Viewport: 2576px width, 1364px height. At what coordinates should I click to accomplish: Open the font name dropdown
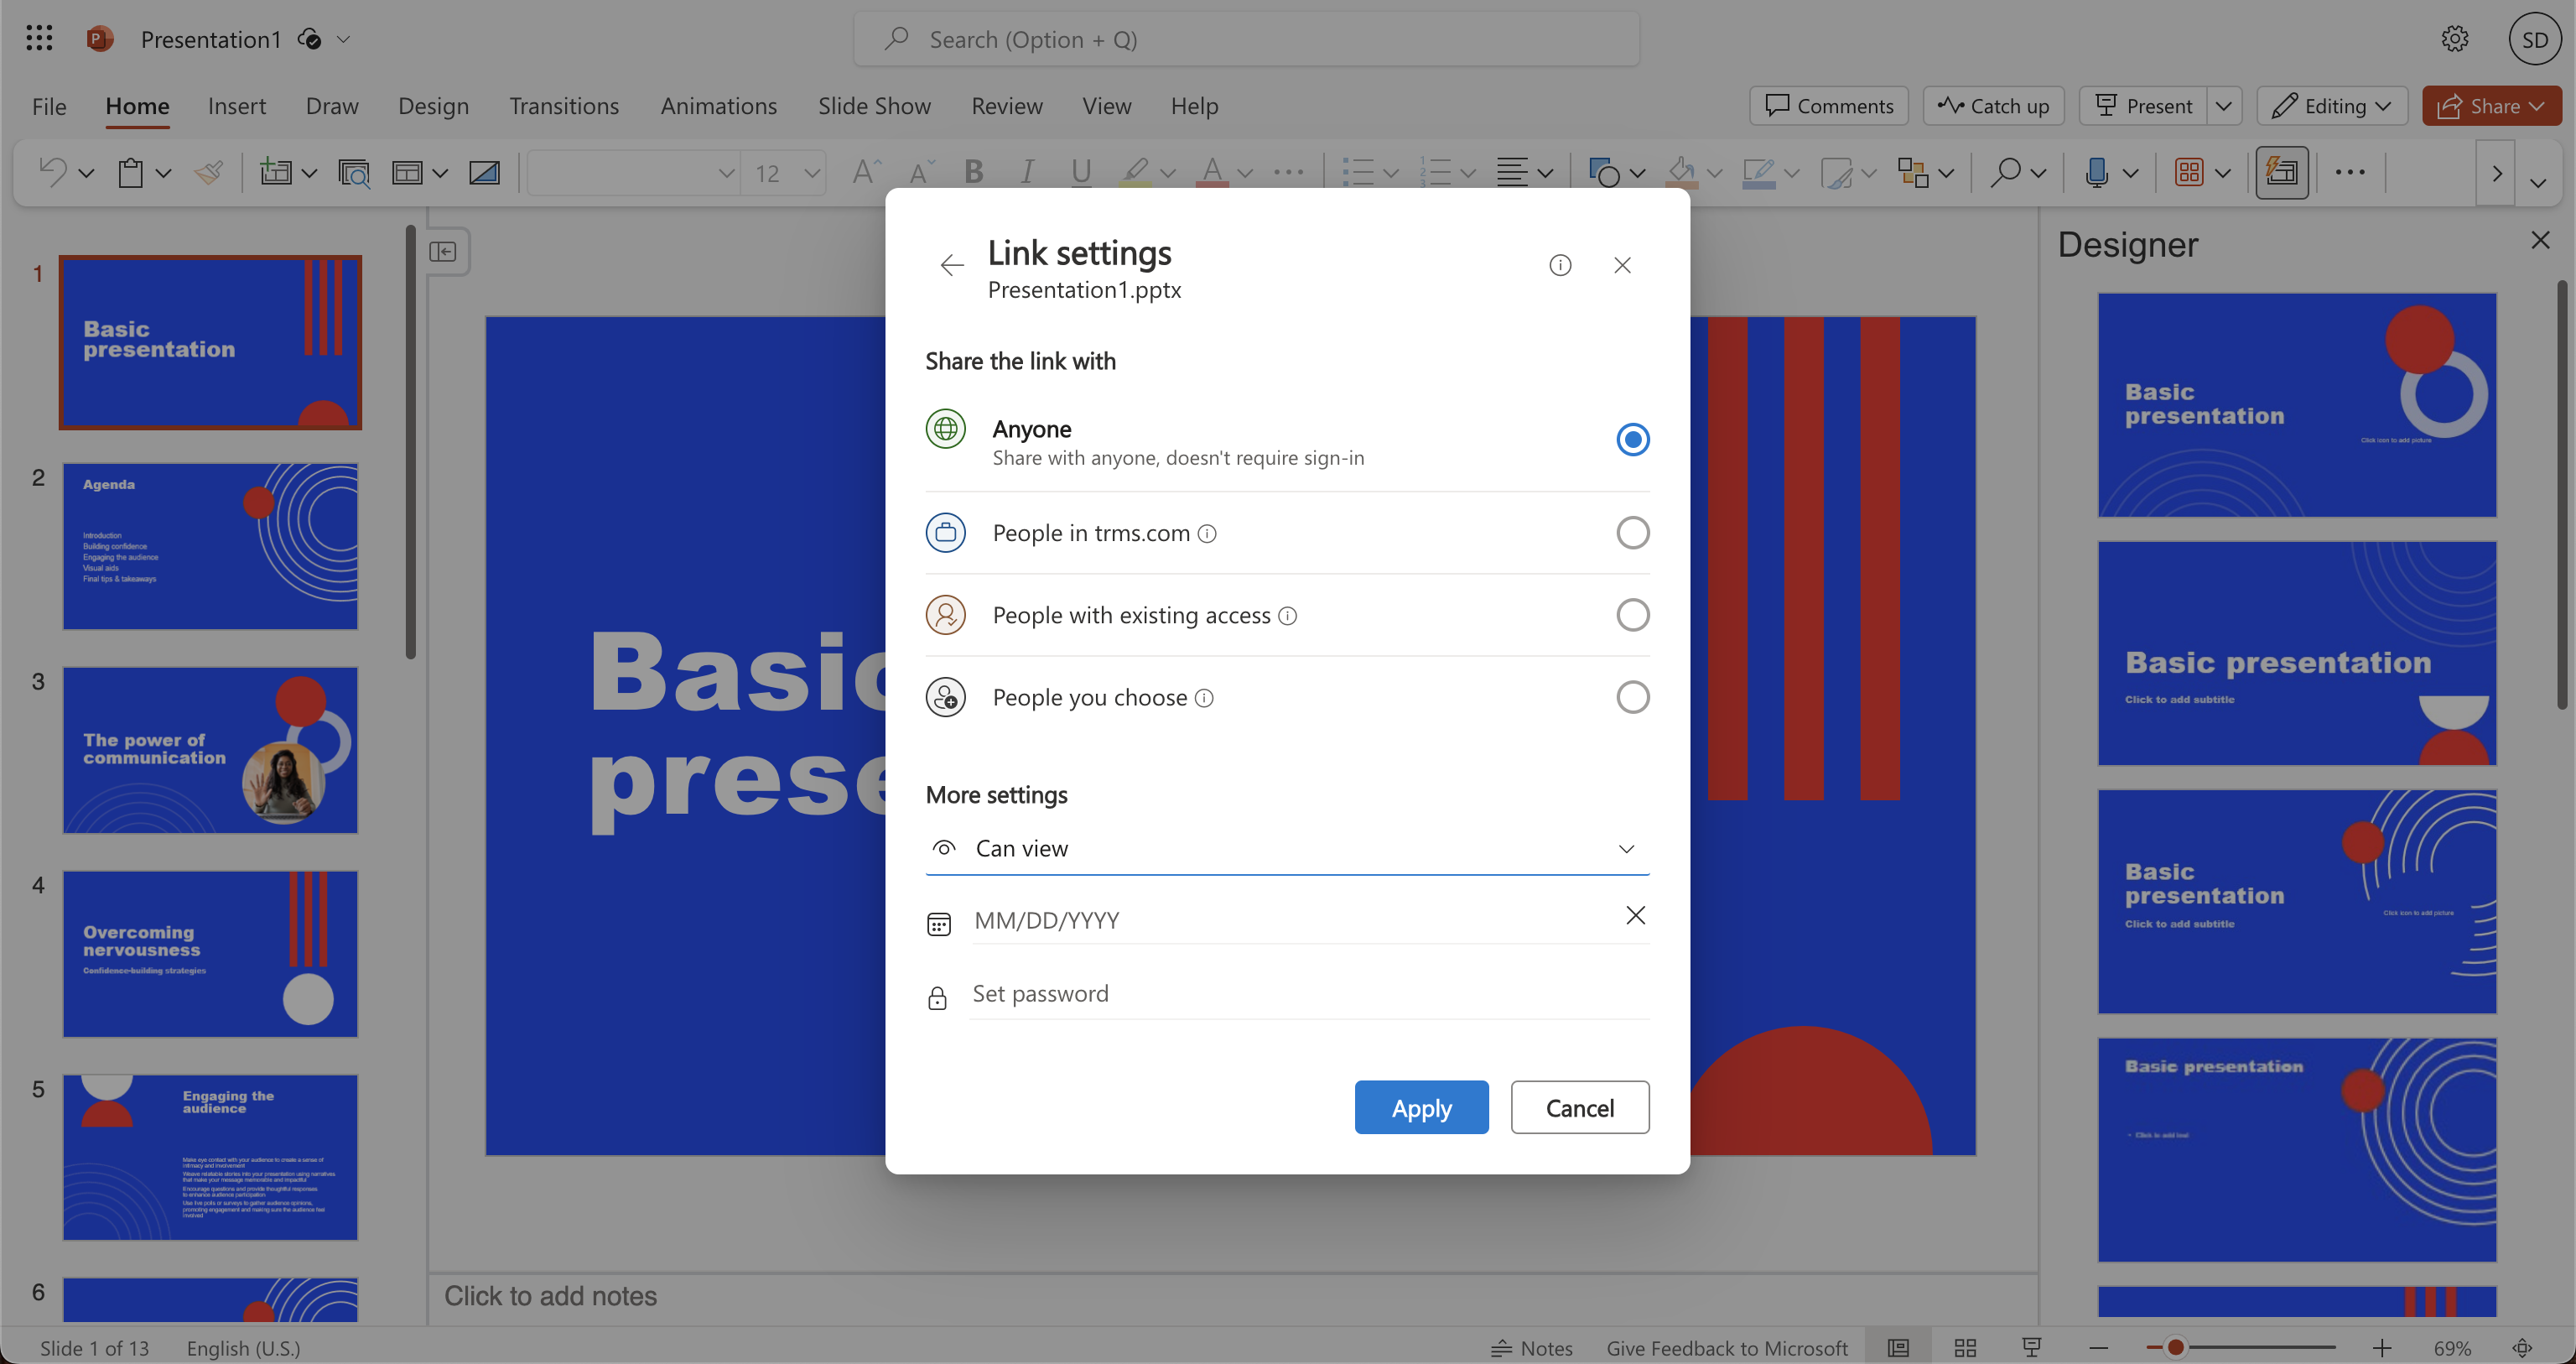(726, 173)
